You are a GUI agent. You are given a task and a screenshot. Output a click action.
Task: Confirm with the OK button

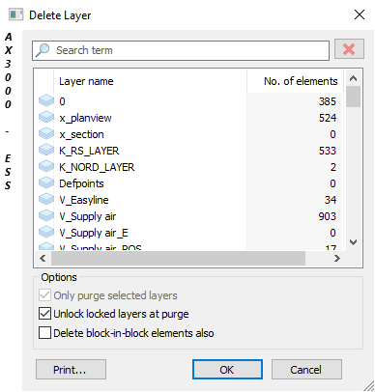227,370
